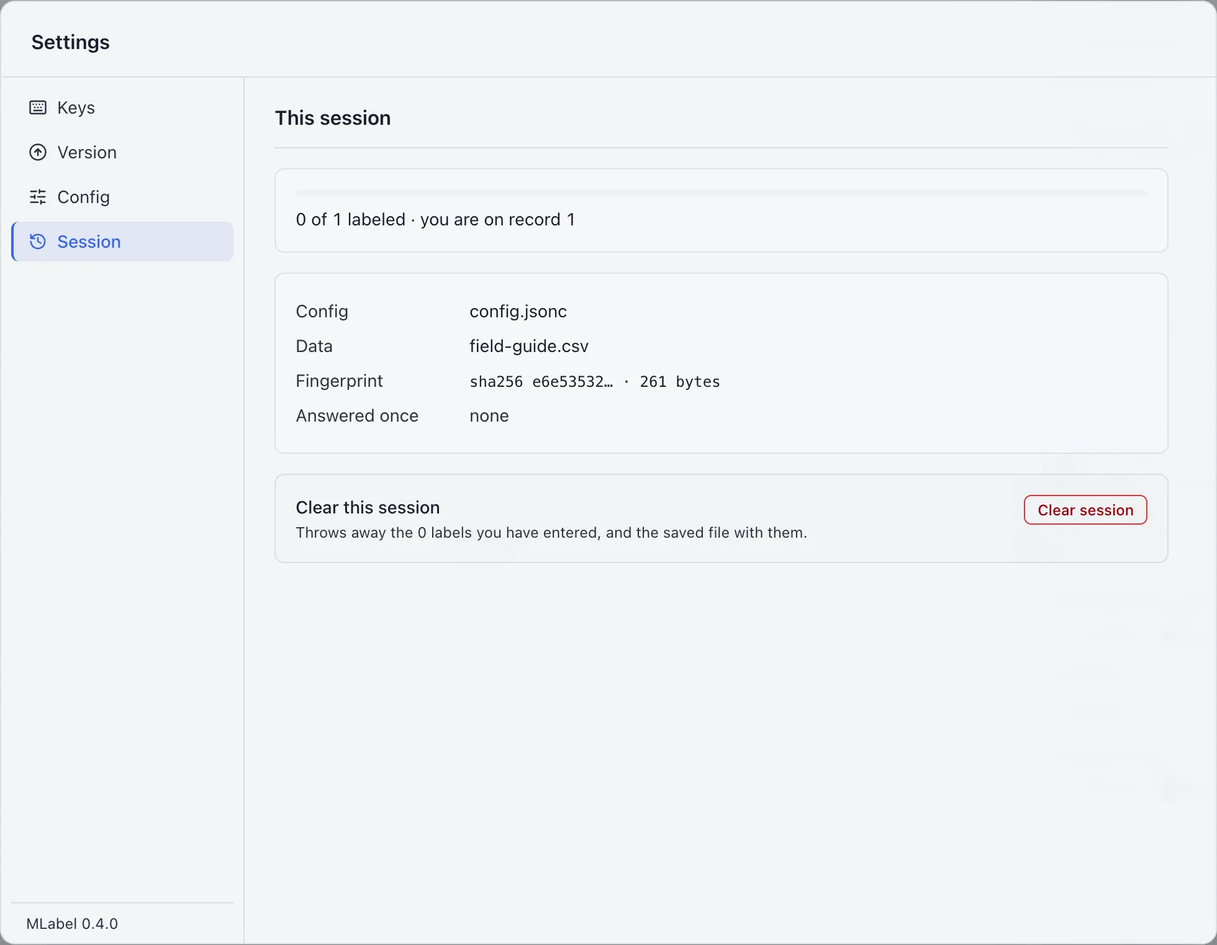
Task: Switch to the Version section
Action: [x=123, y=152]
